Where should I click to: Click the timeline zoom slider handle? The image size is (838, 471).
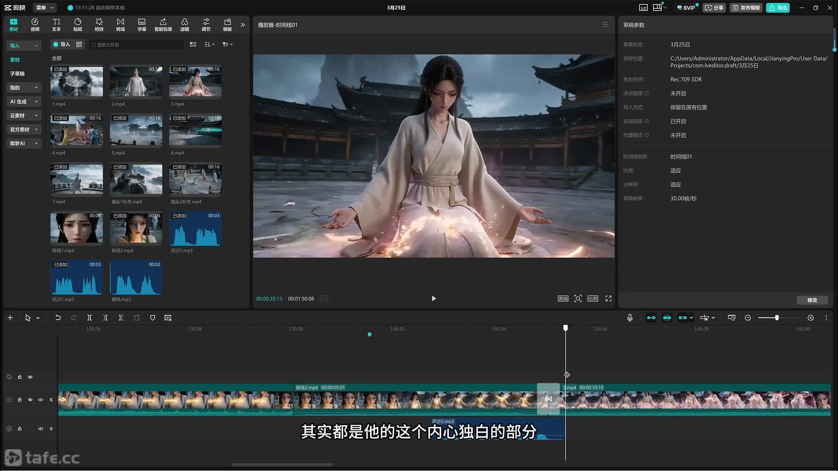click(777, 318)
